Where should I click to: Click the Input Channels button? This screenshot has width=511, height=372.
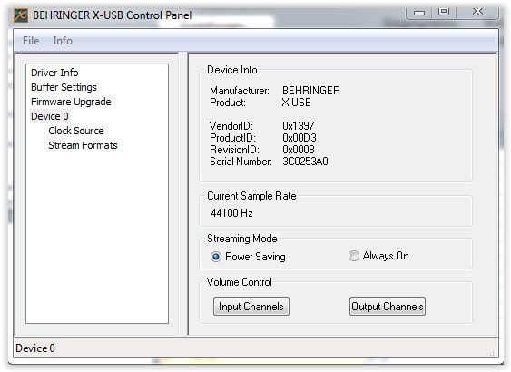(251, 307)
